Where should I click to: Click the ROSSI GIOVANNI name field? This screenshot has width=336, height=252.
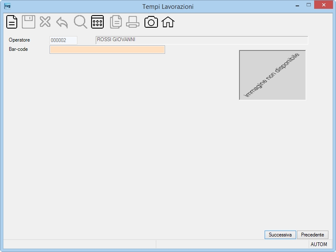(x=202, y=40)
